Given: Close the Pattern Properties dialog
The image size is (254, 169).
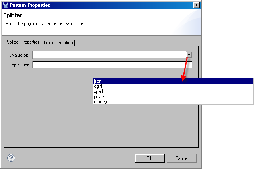Looking at the screenshot, I should 196,5.
